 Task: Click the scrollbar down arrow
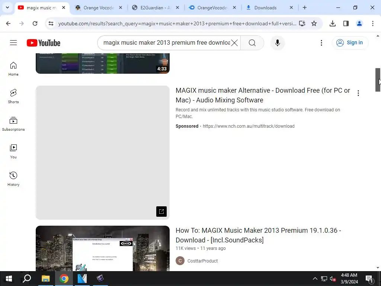click(378, 268)
